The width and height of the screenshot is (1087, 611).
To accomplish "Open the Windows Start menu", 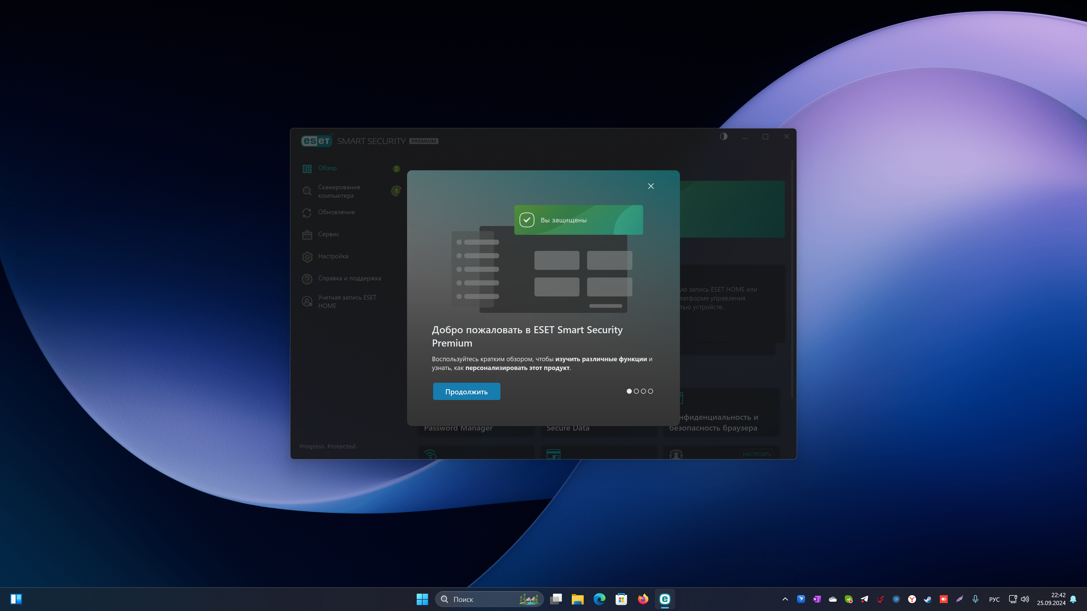I will pos(422,599).
